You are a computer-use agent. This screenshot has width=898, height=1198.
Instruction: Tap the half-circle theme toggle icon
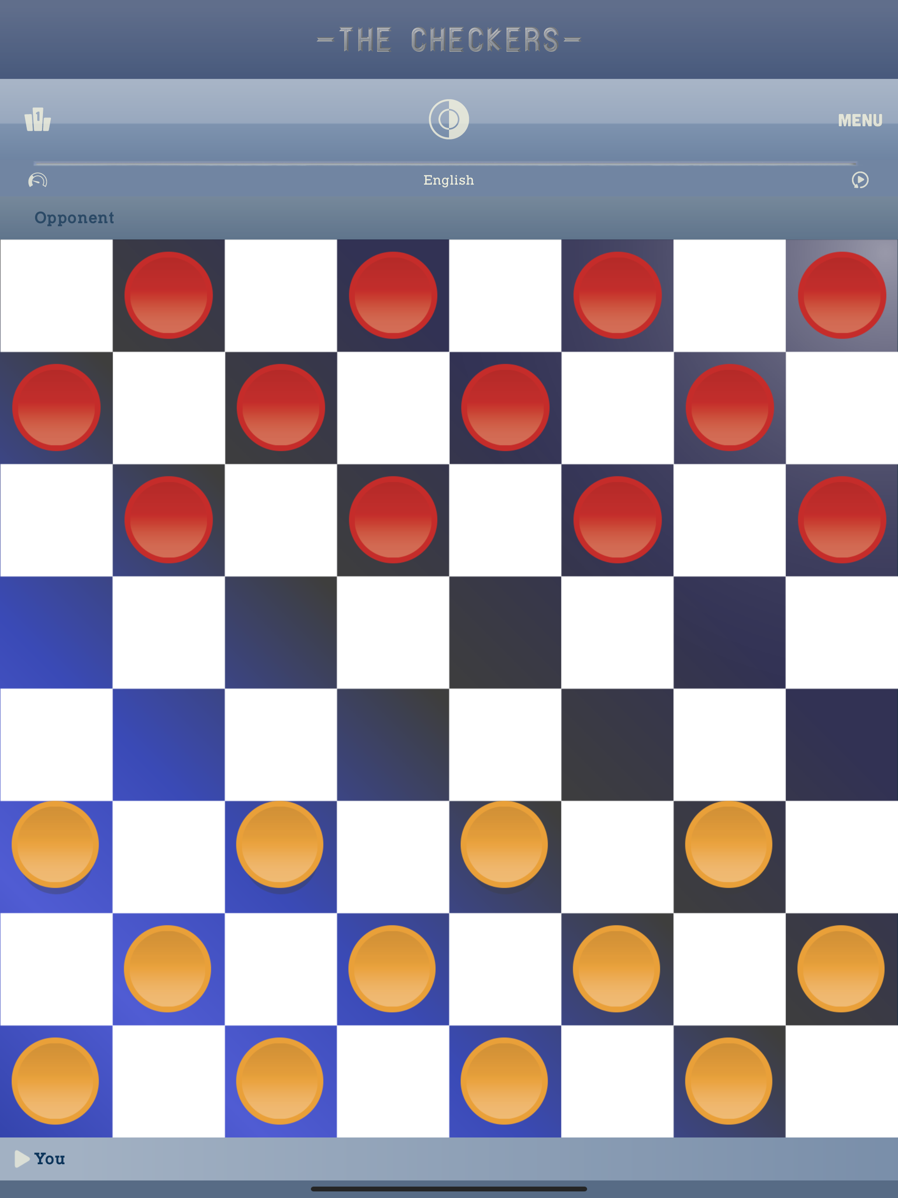449,119
